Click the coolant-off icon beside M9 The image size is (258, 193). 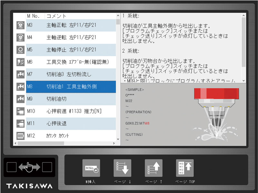[20, 99]
